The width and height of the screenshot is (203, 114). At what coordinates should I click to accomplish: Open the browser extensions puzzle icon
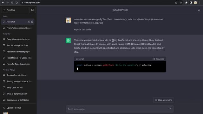click(186, 3)
